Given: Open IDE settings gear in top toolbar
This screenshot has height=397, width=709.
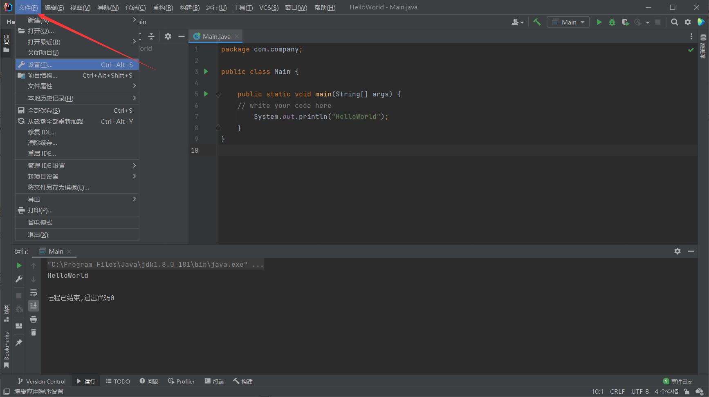Looking at the screenshot, I should click(688, 22).
